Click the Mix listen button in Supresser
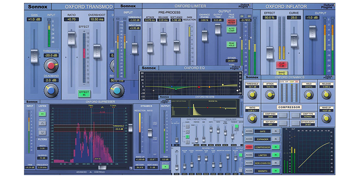Screen dimensions: 358x178 42,114
